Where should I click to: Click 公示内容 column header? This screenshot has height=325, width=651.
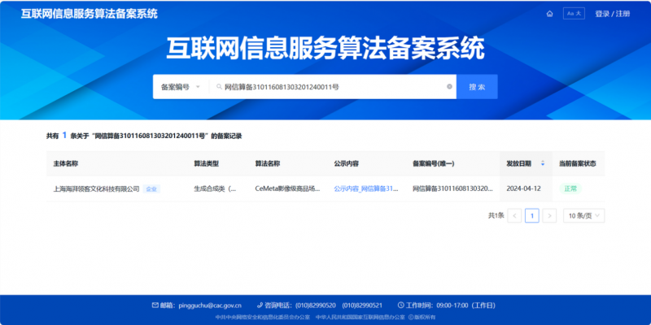[x=347, y=164]
